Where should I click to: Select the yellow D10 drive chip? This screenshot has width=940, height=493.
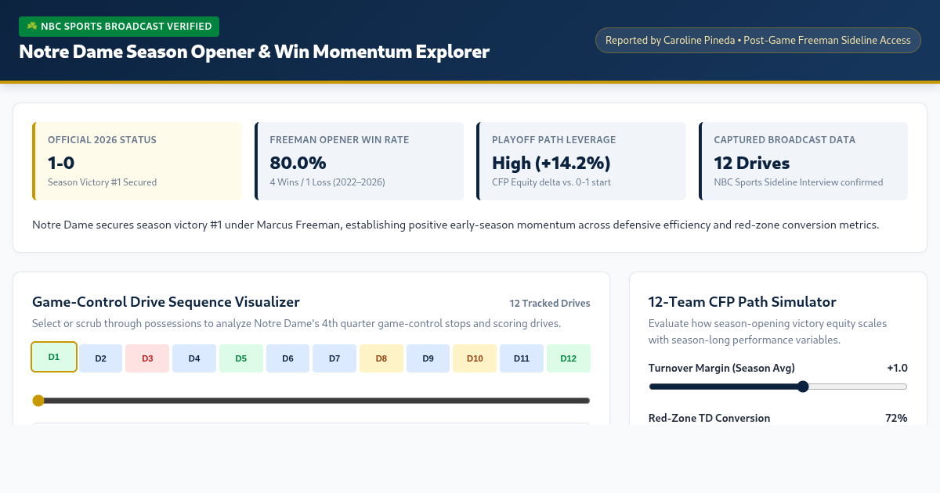click(475, 358)
